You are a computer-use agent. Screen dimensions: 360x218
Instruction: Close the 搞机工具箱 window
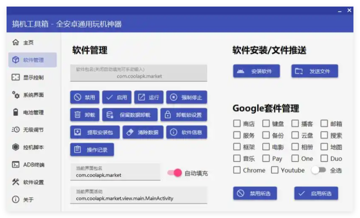coord(349,10)
